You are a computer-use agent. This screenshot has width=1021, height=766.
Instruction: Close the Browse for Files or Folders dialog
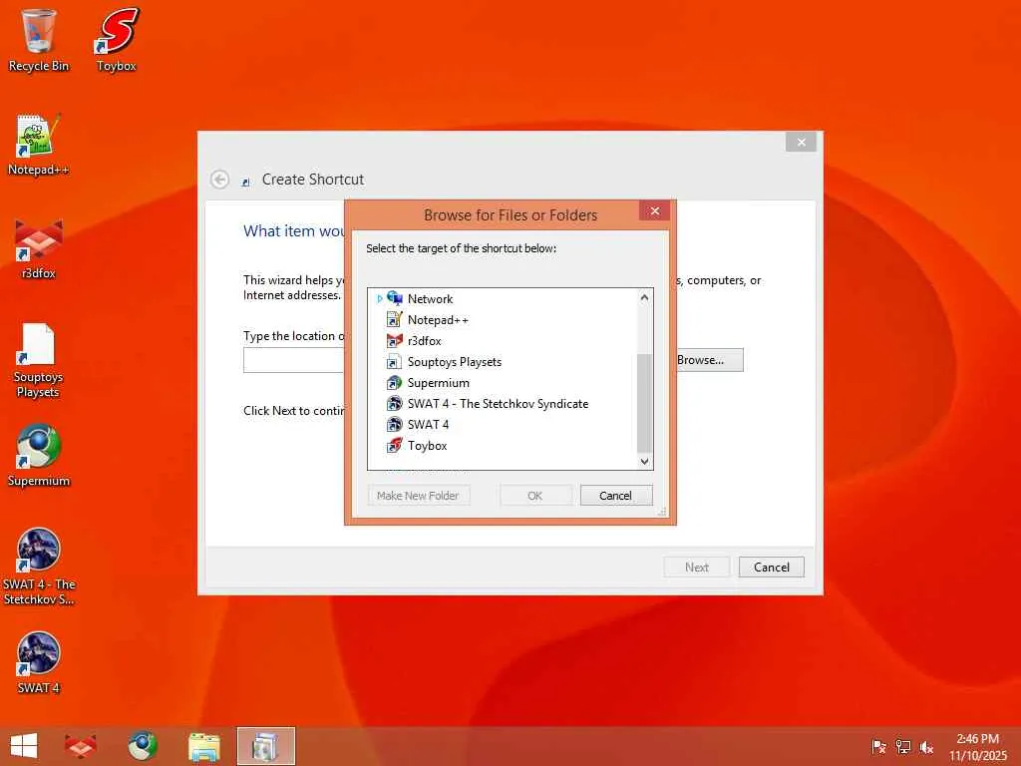click(654, 210)
